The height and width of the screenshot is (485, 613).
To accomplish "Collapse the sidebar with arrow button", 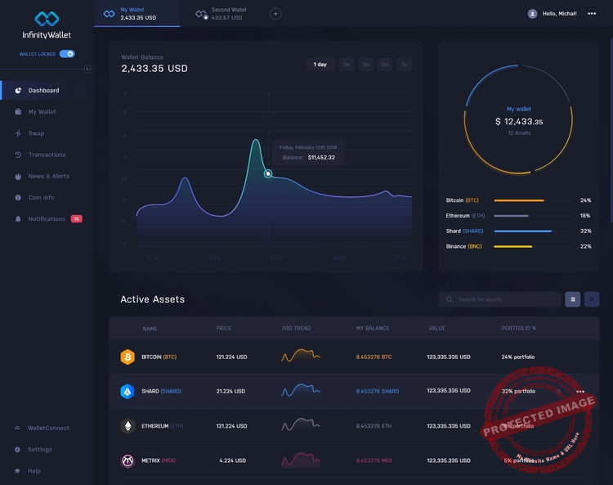I will click(x=87, y=69).
